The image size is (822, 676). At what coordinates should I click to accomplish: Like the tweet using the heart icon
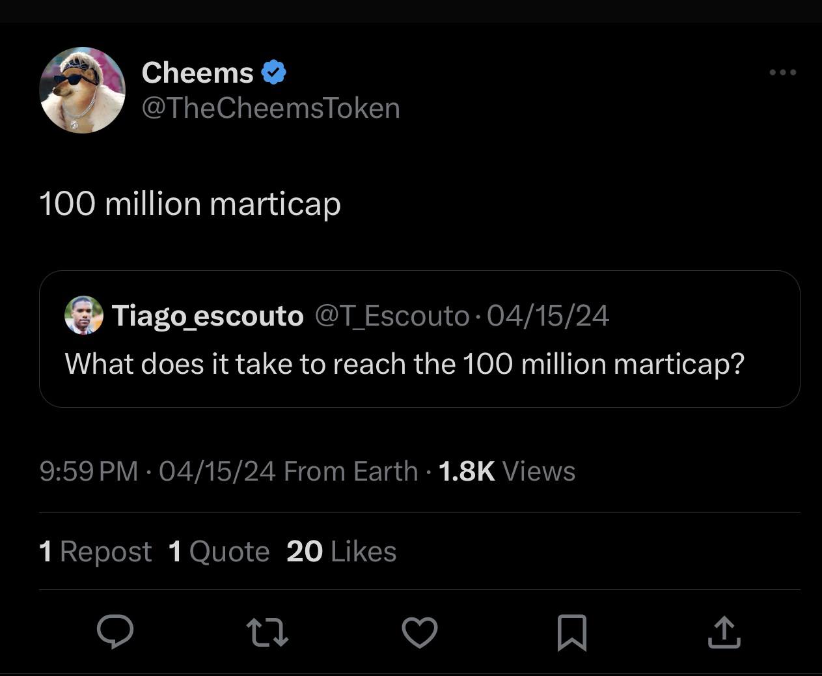pos(420,630)
